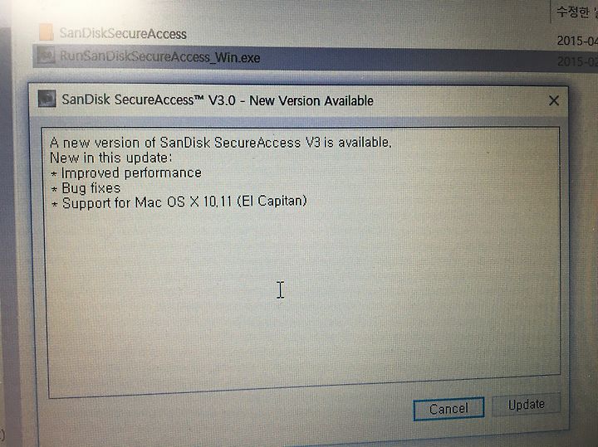Click the empty area of release notes box

[301, 297]
